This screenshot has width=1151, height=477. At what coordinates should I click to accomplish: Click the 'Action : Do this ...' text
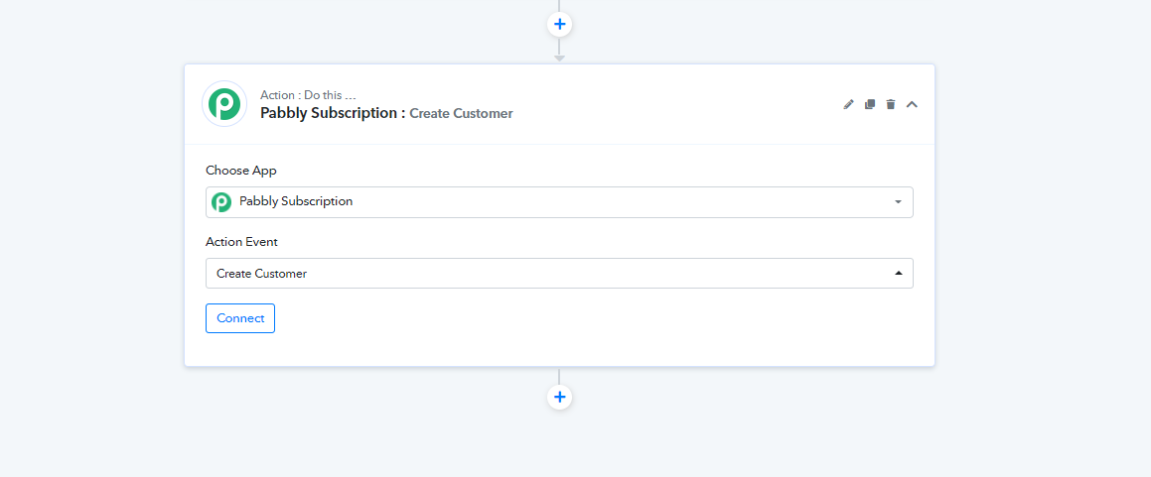pyautogui.click(x=308, y=95)
